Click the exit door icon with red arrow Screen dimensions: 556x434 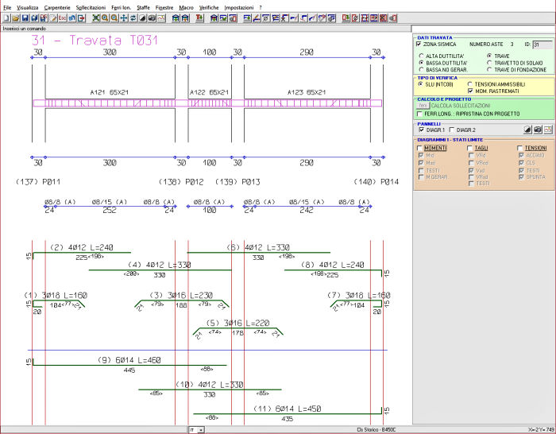point(81,18)
